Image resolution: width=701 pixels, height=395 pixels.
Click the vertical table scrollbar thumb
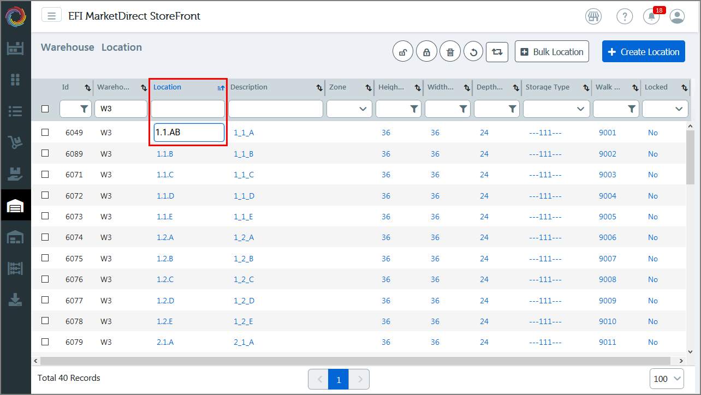click(x=690, y=158)
